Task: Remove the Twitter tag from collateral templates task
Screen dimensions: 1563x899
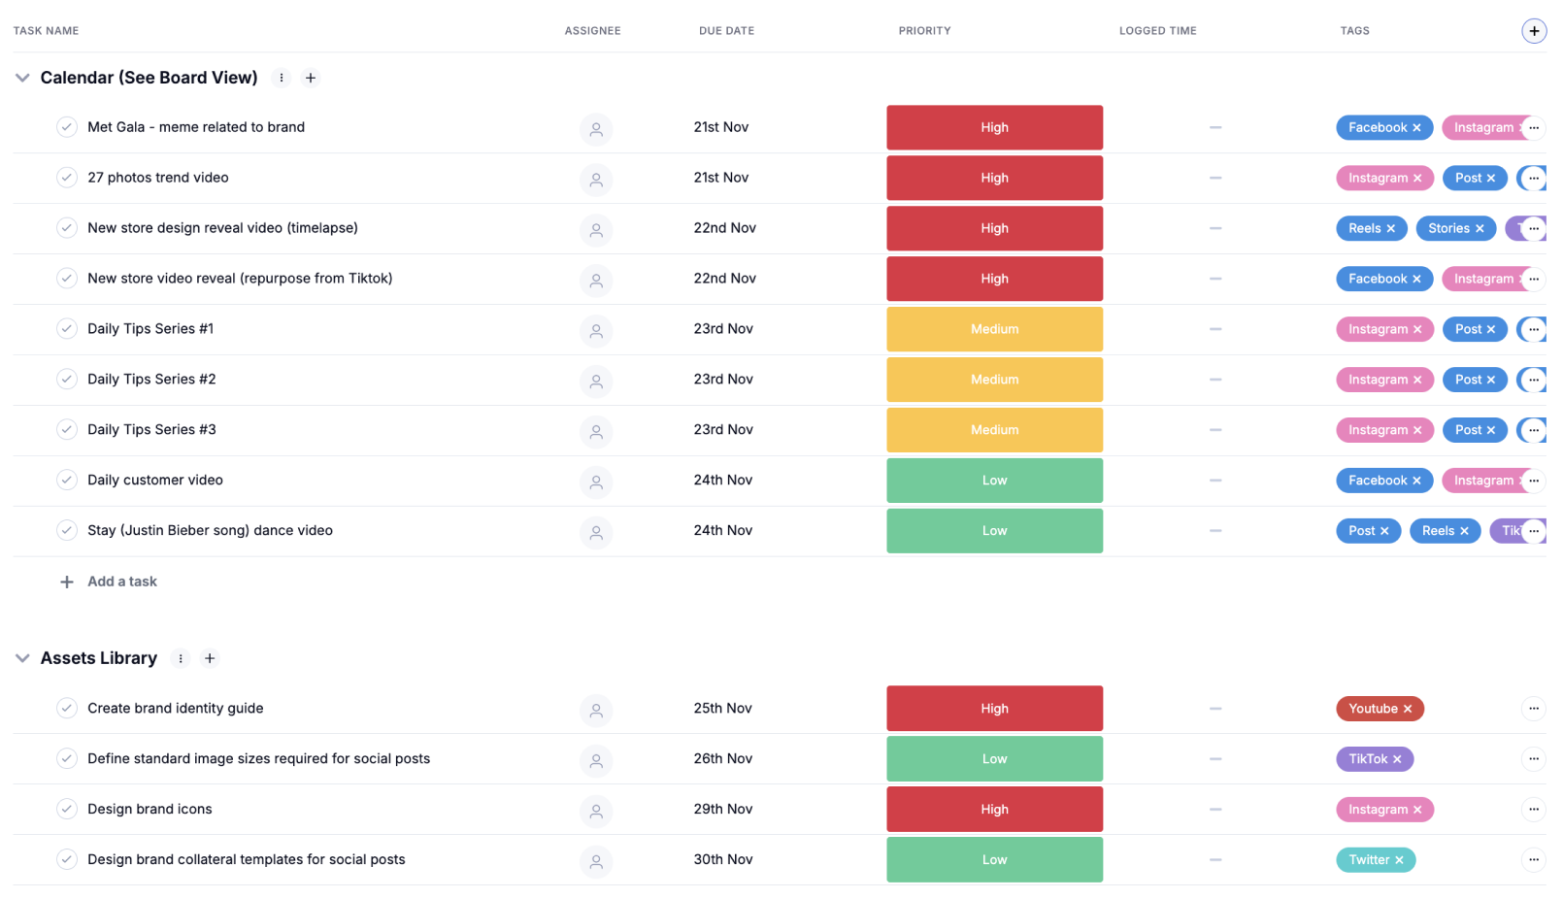Action: [1399, 860]
